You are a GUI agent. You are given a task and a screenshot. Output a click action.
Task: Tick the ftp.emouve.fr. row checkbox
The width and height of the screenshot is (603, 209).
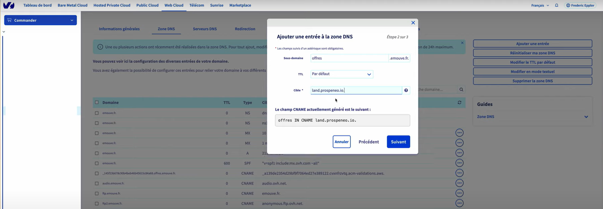coord(97,194)
